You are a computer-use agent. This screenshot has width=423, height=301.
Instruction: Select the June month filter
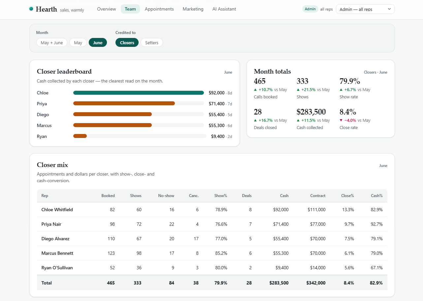[98, 43]
